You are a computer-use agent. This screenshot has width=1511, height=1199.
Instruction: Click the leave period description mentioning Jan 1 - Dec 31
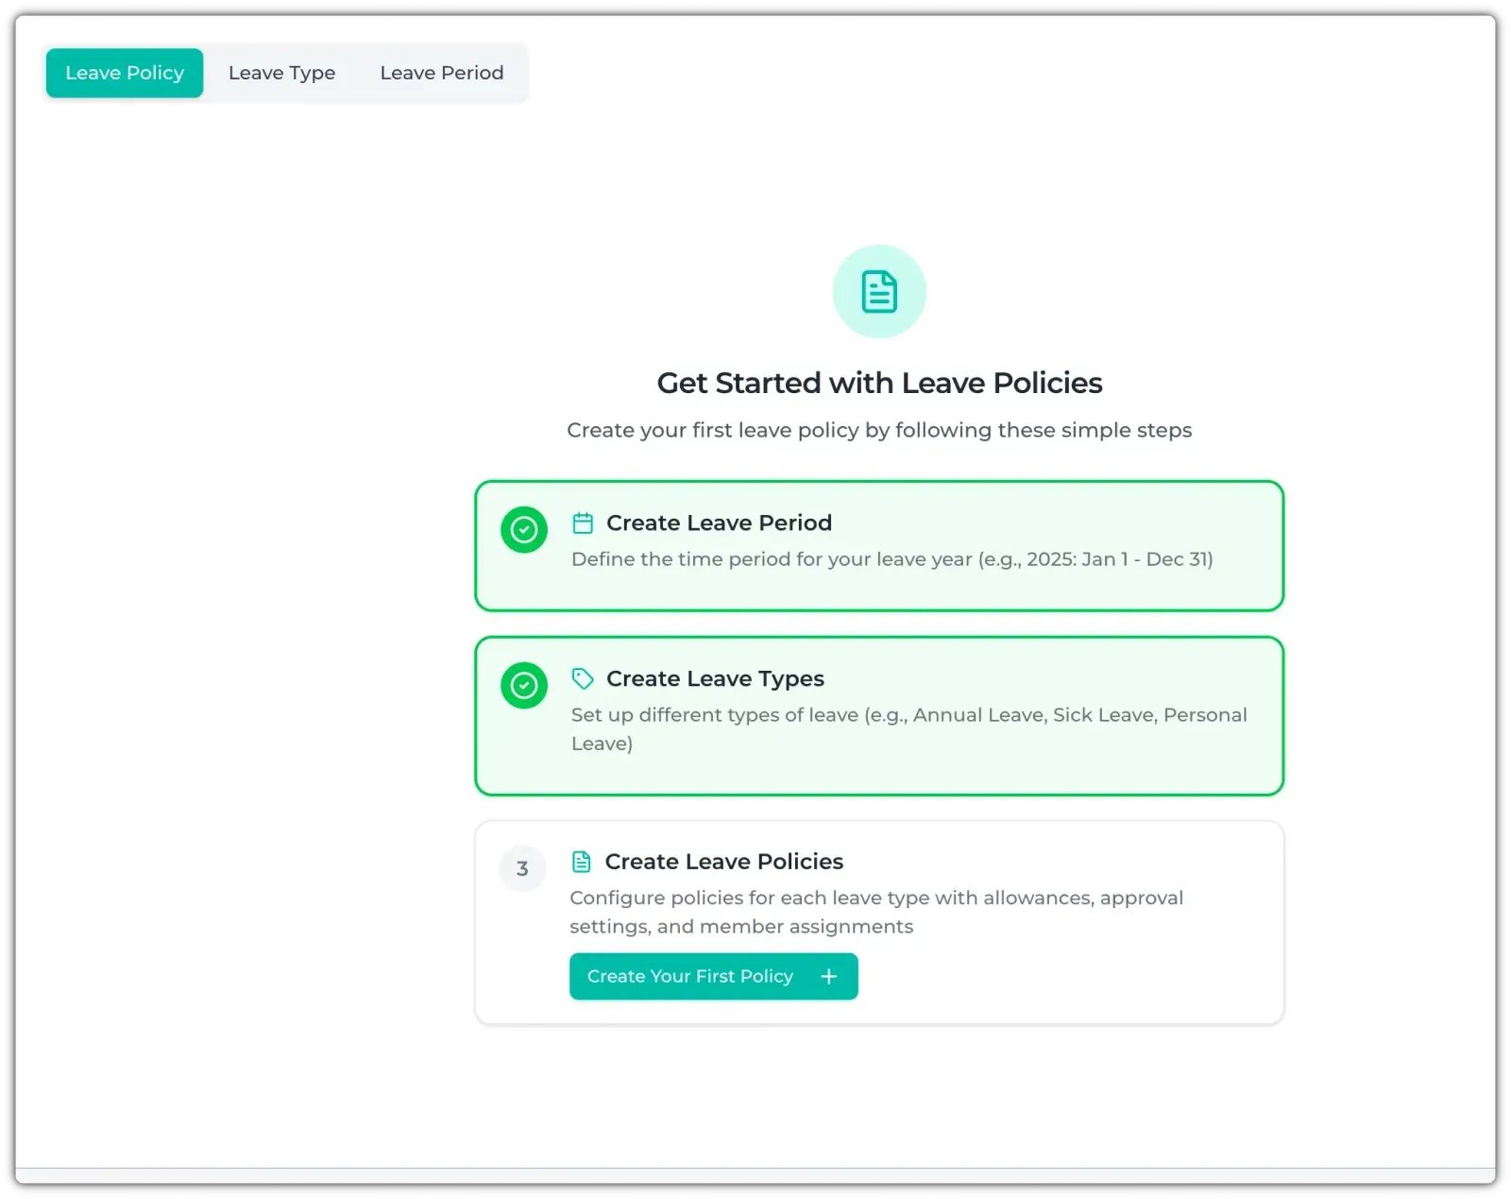point(891,559)
